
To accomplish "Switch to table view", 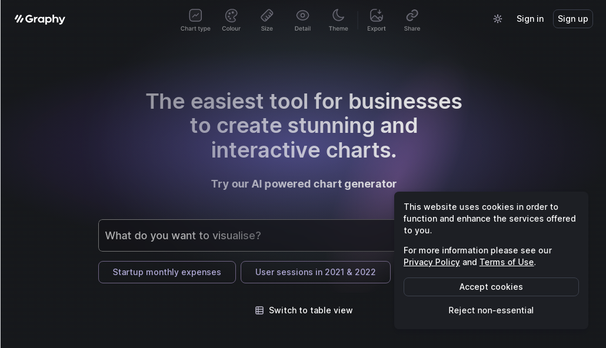I will click(310, 310).
